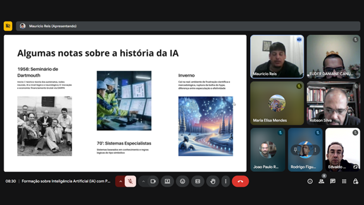
Task: Open options on Rodrigo Figu's tile
Action: coord(315,149)
